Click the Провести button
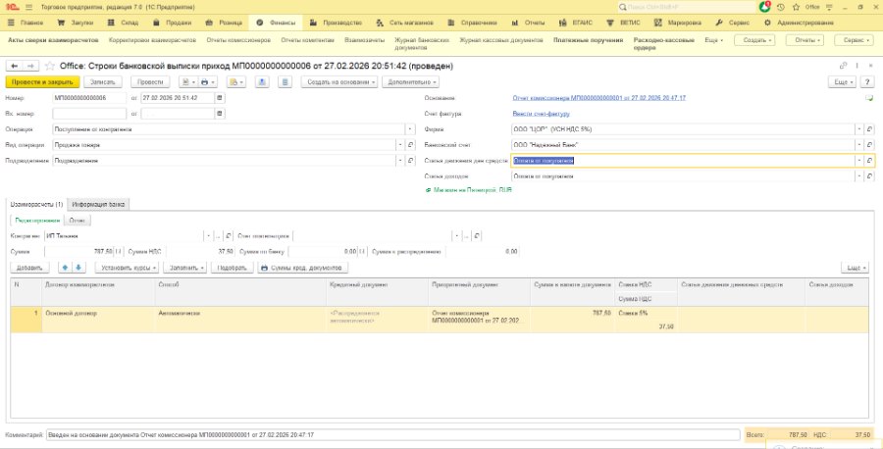Viewport: 883px width, 449px height. pyautogui.click(x=150, y=82)
